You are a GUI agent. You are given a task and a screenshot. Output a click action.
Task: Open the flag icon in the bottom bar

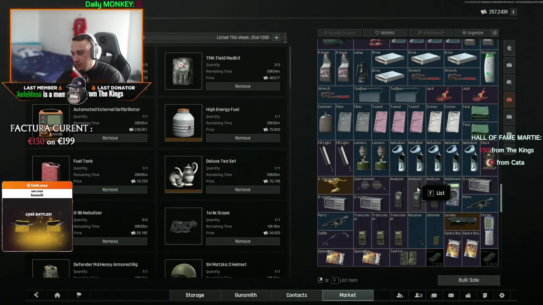(x=79, y=295)
